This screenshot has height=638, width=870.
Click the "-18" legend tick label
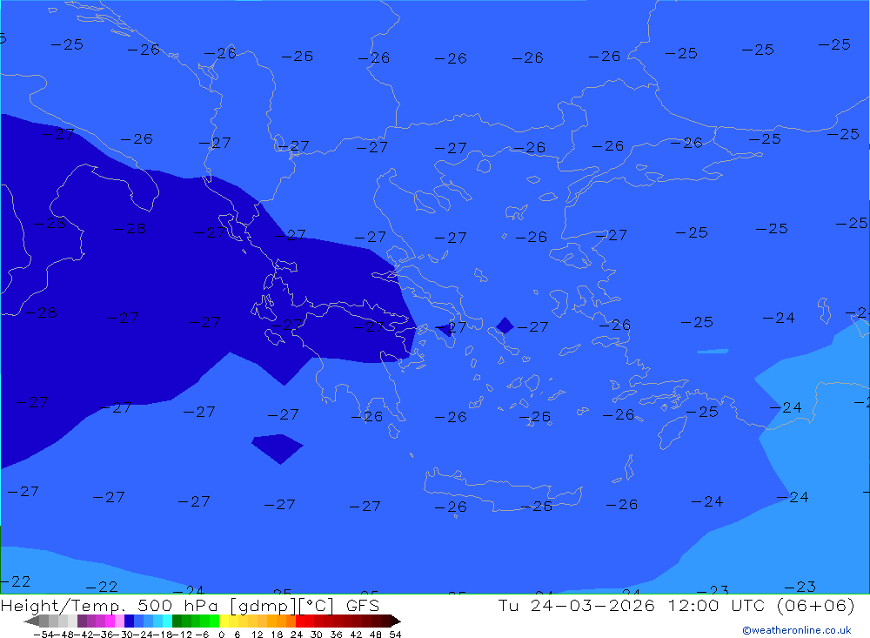pyautogui.click(x=164, y=635)
